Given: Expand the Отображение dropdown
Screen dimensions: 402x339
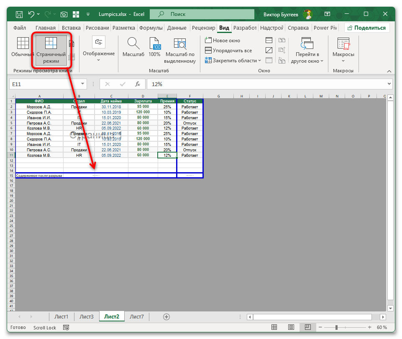Looking at the screenshot, I should (x=99, y=50).
